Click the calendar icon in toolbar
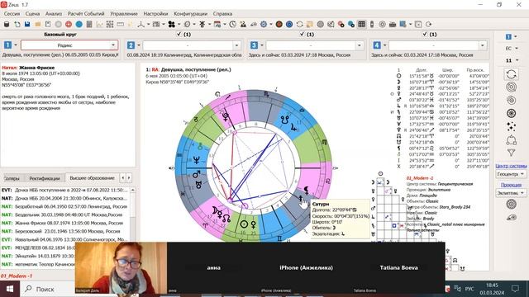 [217, 24]
